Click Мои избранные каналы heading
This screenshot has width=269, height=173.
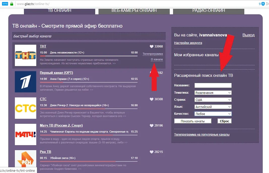pyautogui.click(x=196, y=55)
